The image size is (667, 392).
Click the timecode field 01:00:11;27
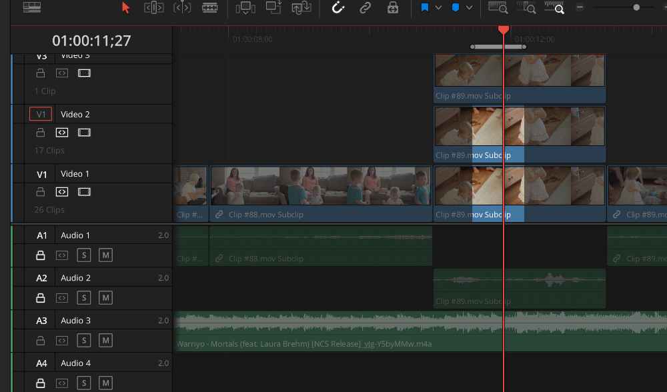pos(91,41)
